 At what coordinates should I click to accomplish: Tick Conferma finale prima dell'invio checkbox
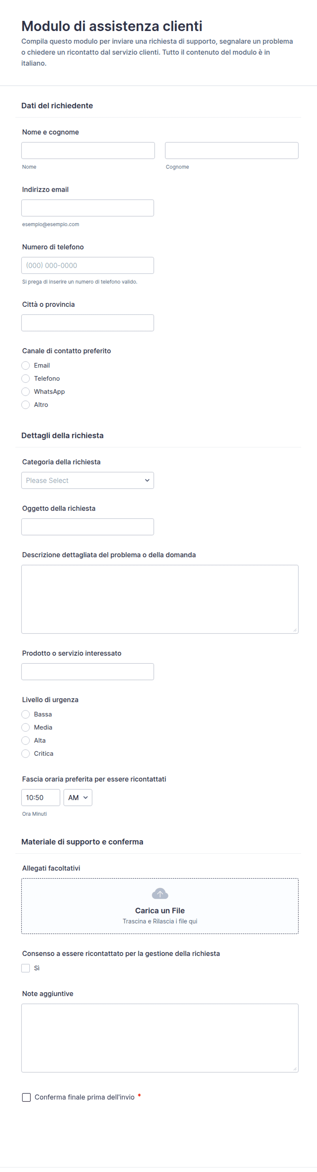[x=27, y=1097]
